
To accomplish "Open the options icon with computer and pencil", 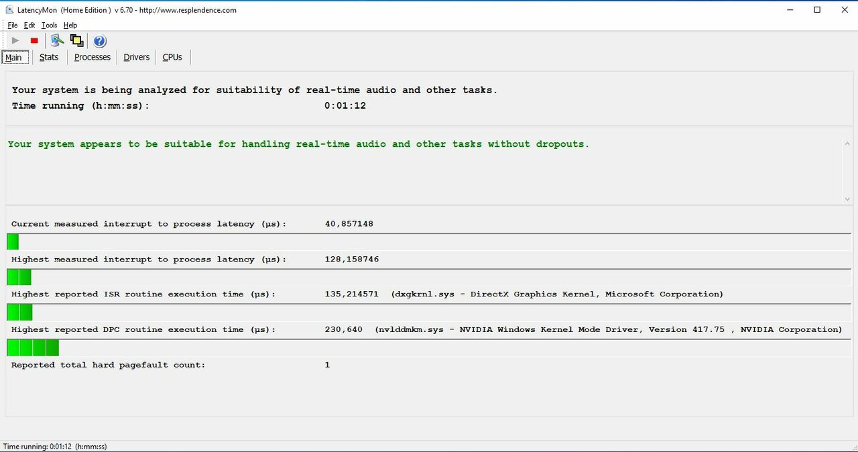I will pos(57,41).
